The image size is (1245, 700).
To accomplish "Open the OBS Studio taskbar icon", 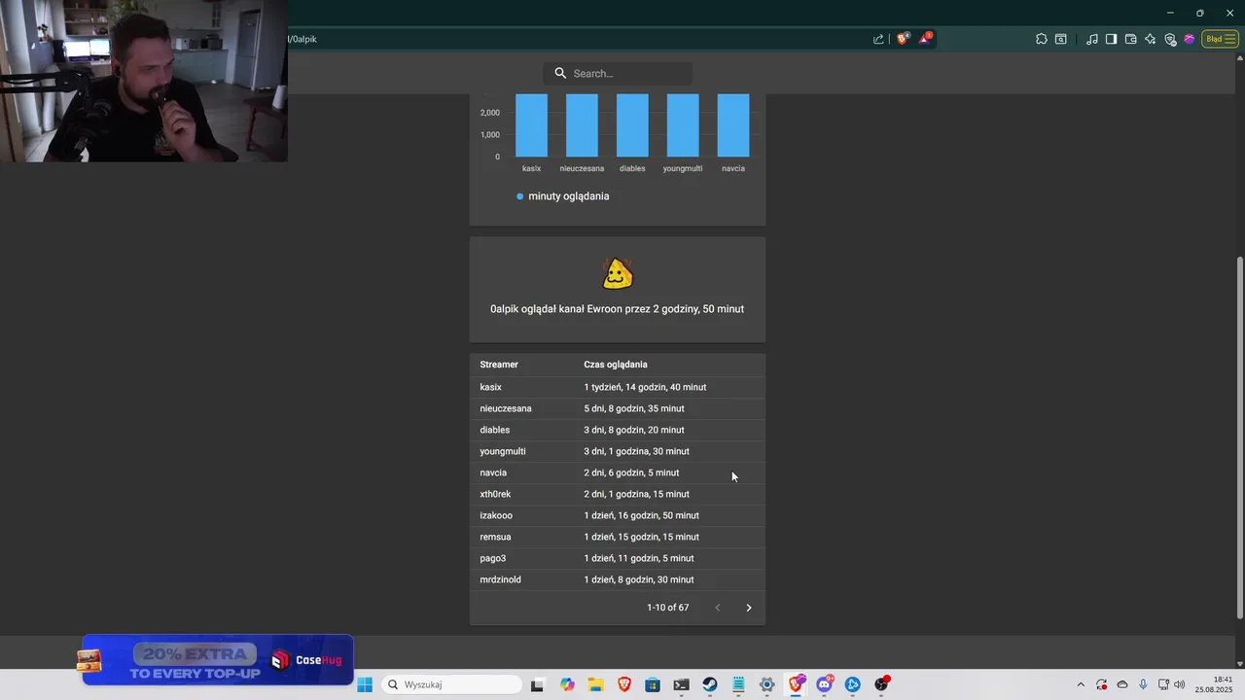I will 881,684.
